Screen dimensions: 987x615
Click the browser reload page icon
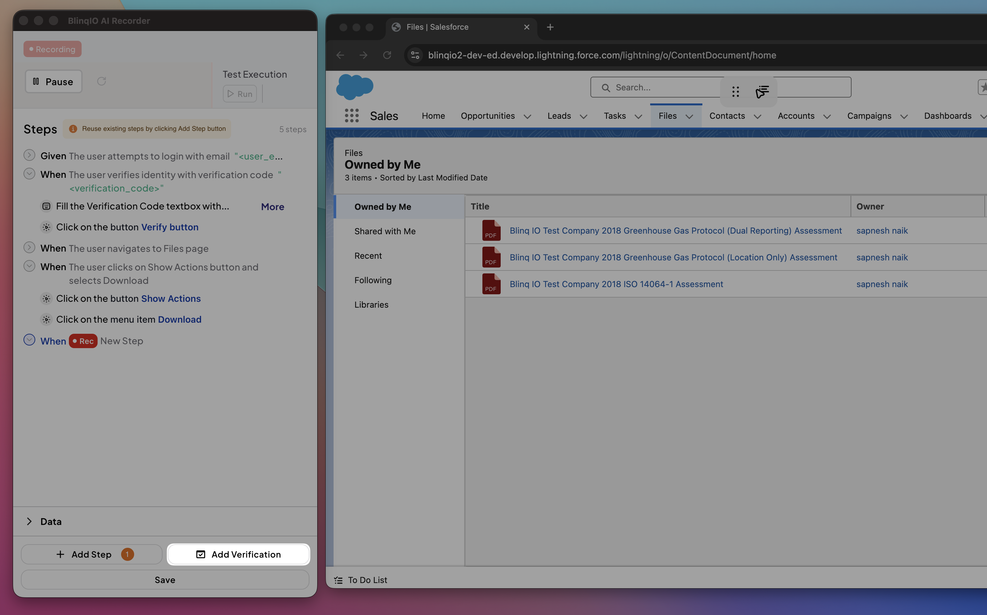click(387, 55)
